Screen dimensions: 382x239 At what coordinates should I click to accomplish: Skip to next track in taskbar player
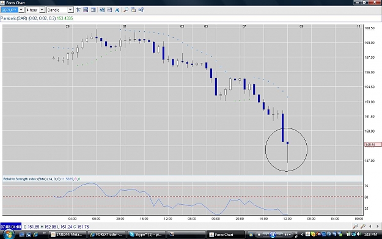pyautogui.click(x=279, y=235)
